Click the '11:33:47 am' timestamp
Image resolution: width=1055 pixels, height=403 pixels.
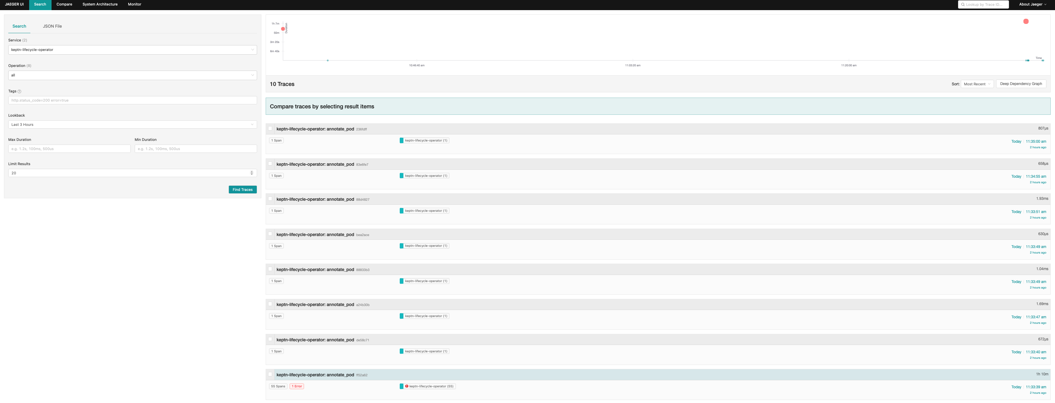tap(1036, 317)
